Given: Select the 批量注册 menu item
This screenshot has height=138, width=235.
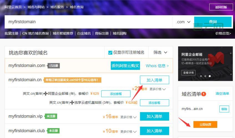Looking at the screenshot, I should (x=11, y=33).
